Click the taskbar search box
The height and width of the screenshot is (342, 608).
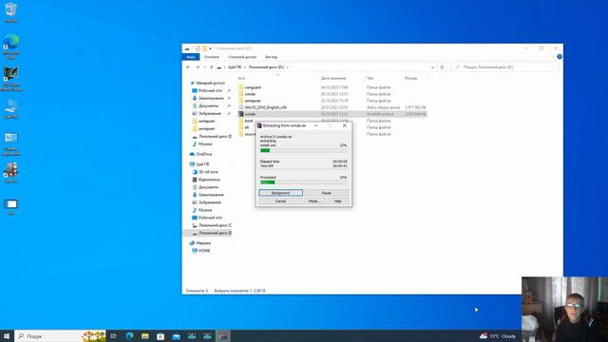(60, 335)
